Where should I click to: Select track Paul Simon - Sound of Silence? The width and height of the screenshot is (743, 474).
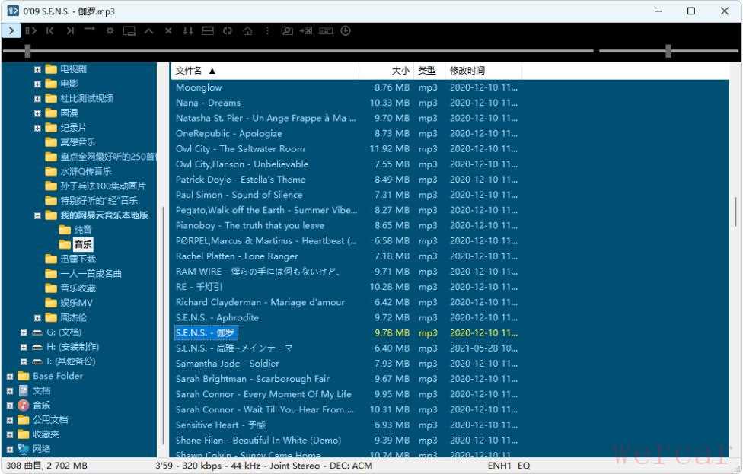coord(238,195)
